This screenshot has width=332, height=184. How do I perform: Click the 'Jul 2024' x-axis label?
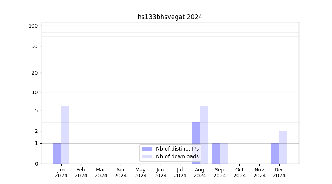180,173
